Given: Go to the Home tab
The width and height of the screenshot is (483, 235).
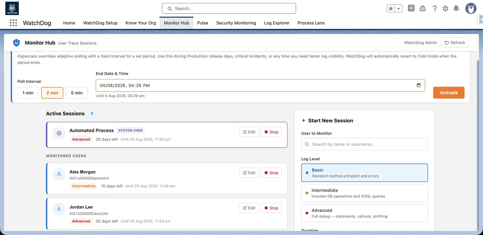Looking at the screenshot, I should pyautogui.click(x=69, y=23).
